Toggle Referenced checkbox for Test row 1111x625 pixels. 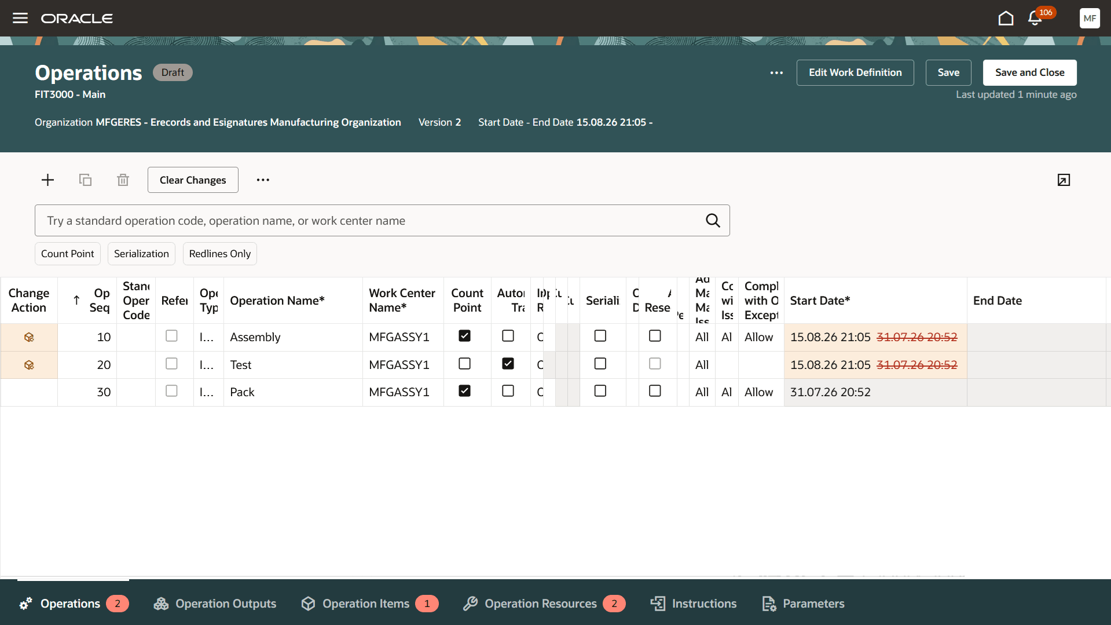pos(171,364)
